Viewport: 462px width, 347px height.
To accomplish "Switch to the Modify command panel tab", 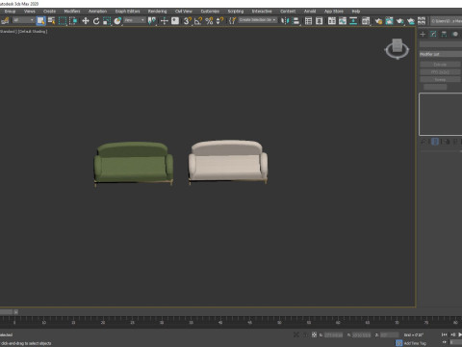I will tap(433, 34).
